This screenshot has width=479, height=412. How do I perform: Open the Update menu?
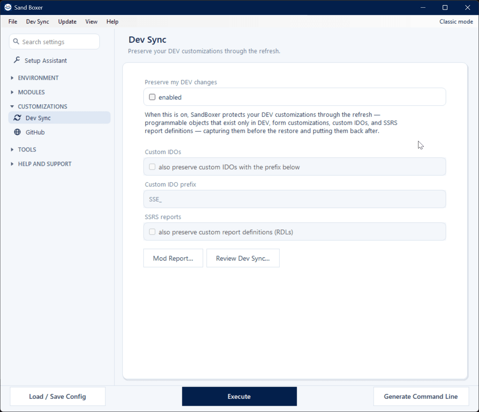67,22
